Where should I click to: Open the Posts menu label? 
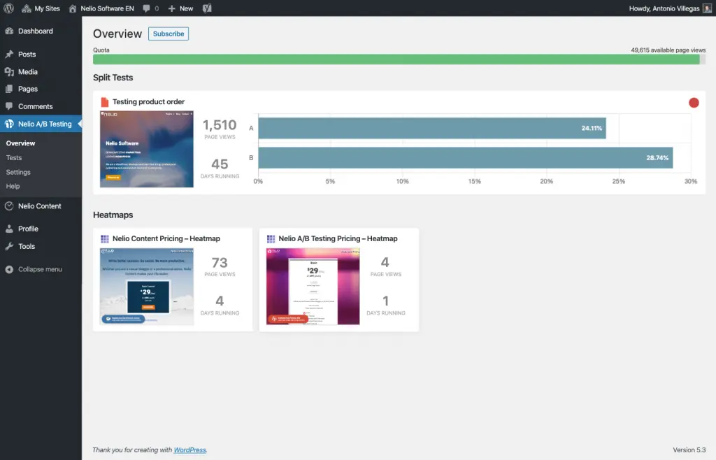click(x=27, y=55)
